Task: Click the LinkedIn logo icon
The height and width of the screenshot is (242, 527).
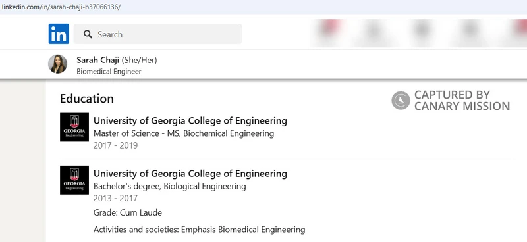Action: [x=59, y=34]
